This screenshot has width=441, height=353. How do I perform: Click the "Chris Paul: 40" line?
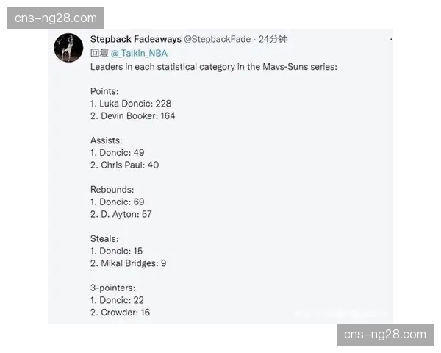click(x=125, y=165)
